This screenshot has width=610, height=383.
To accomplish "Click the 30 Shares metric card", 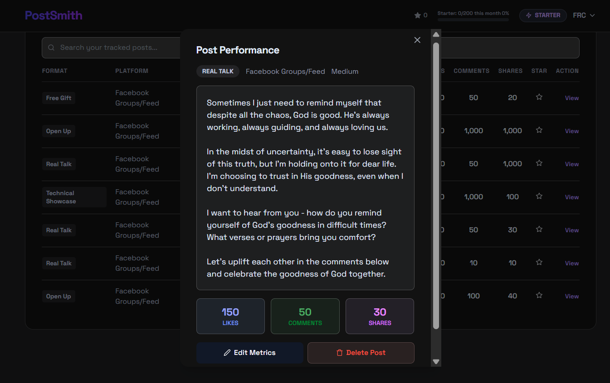I will 380,316.
